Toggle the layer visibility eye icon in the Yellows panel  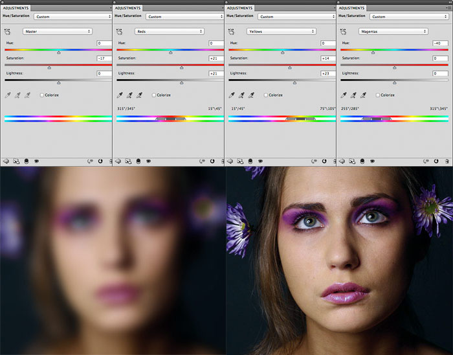pyautogui.click(x=261, y=160)
